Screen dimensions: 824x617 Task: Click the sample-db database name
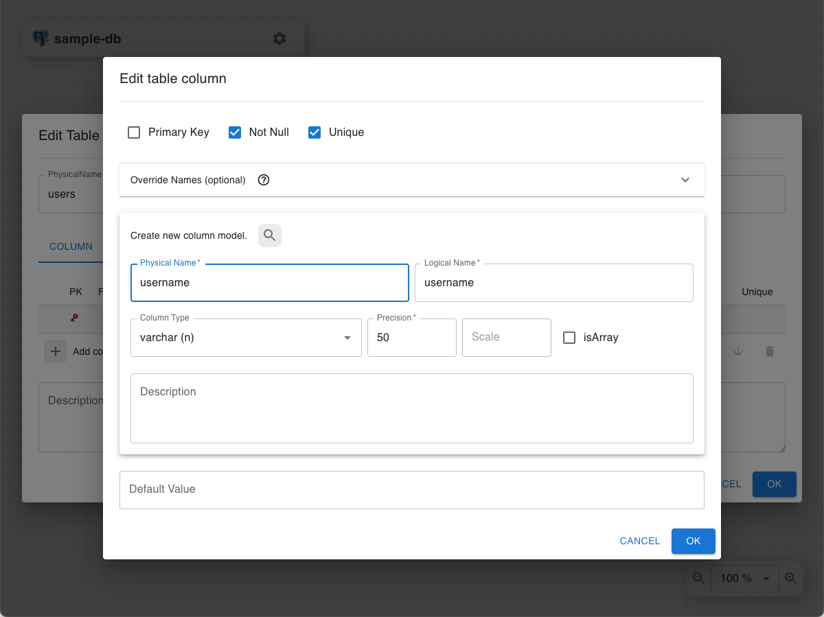(88, 39)
